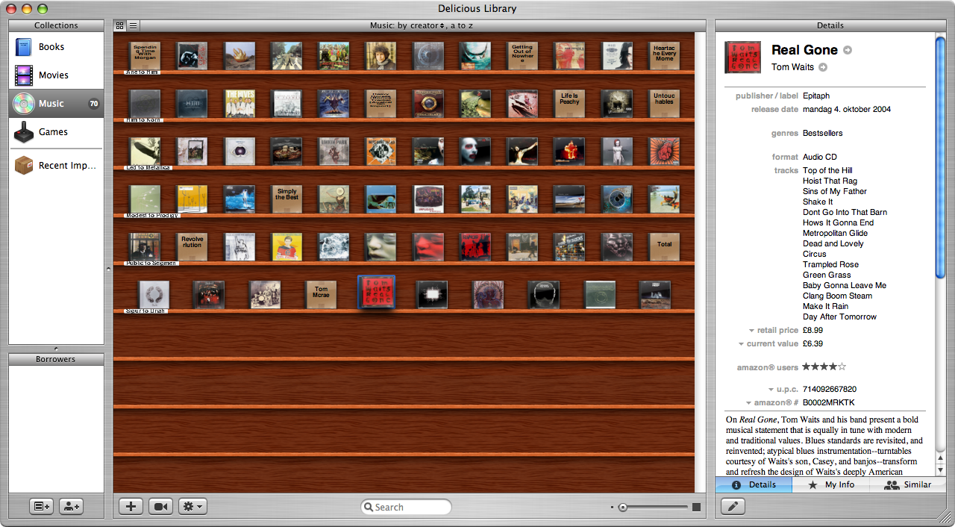The image size is (955, 527).
Task: Select the Tom Mcrae album
Action: click(321, 295)
